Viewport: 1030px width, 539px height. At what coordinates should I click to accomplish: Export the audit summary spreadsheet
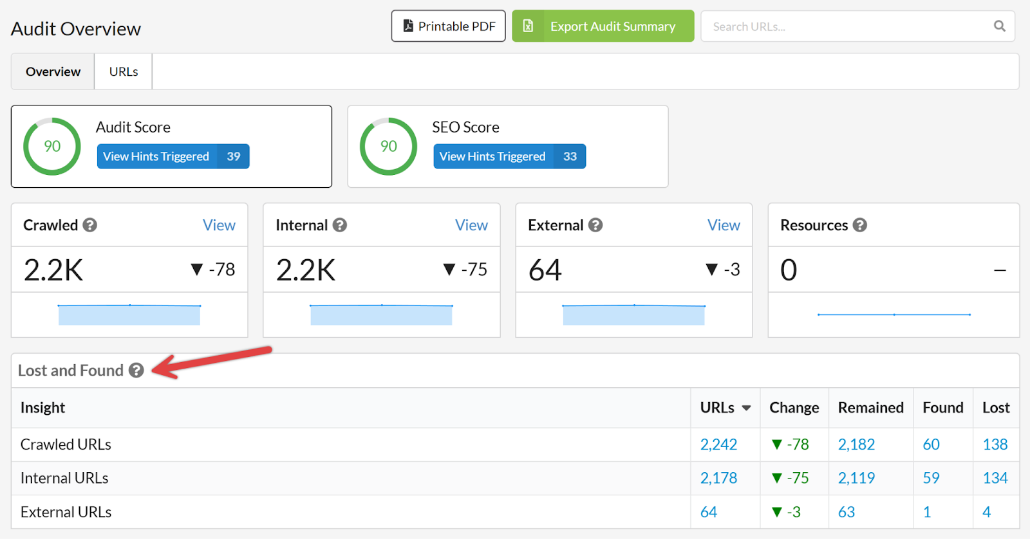pyautogui.click(x=603, y=26)
